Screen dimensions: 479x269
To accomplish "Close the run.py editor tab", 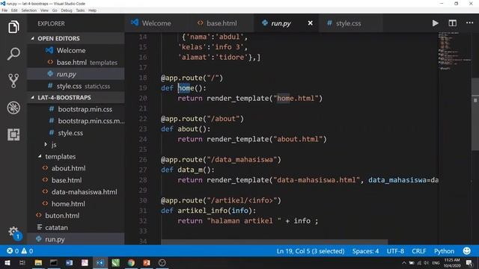I will click(x=310, y=23).
